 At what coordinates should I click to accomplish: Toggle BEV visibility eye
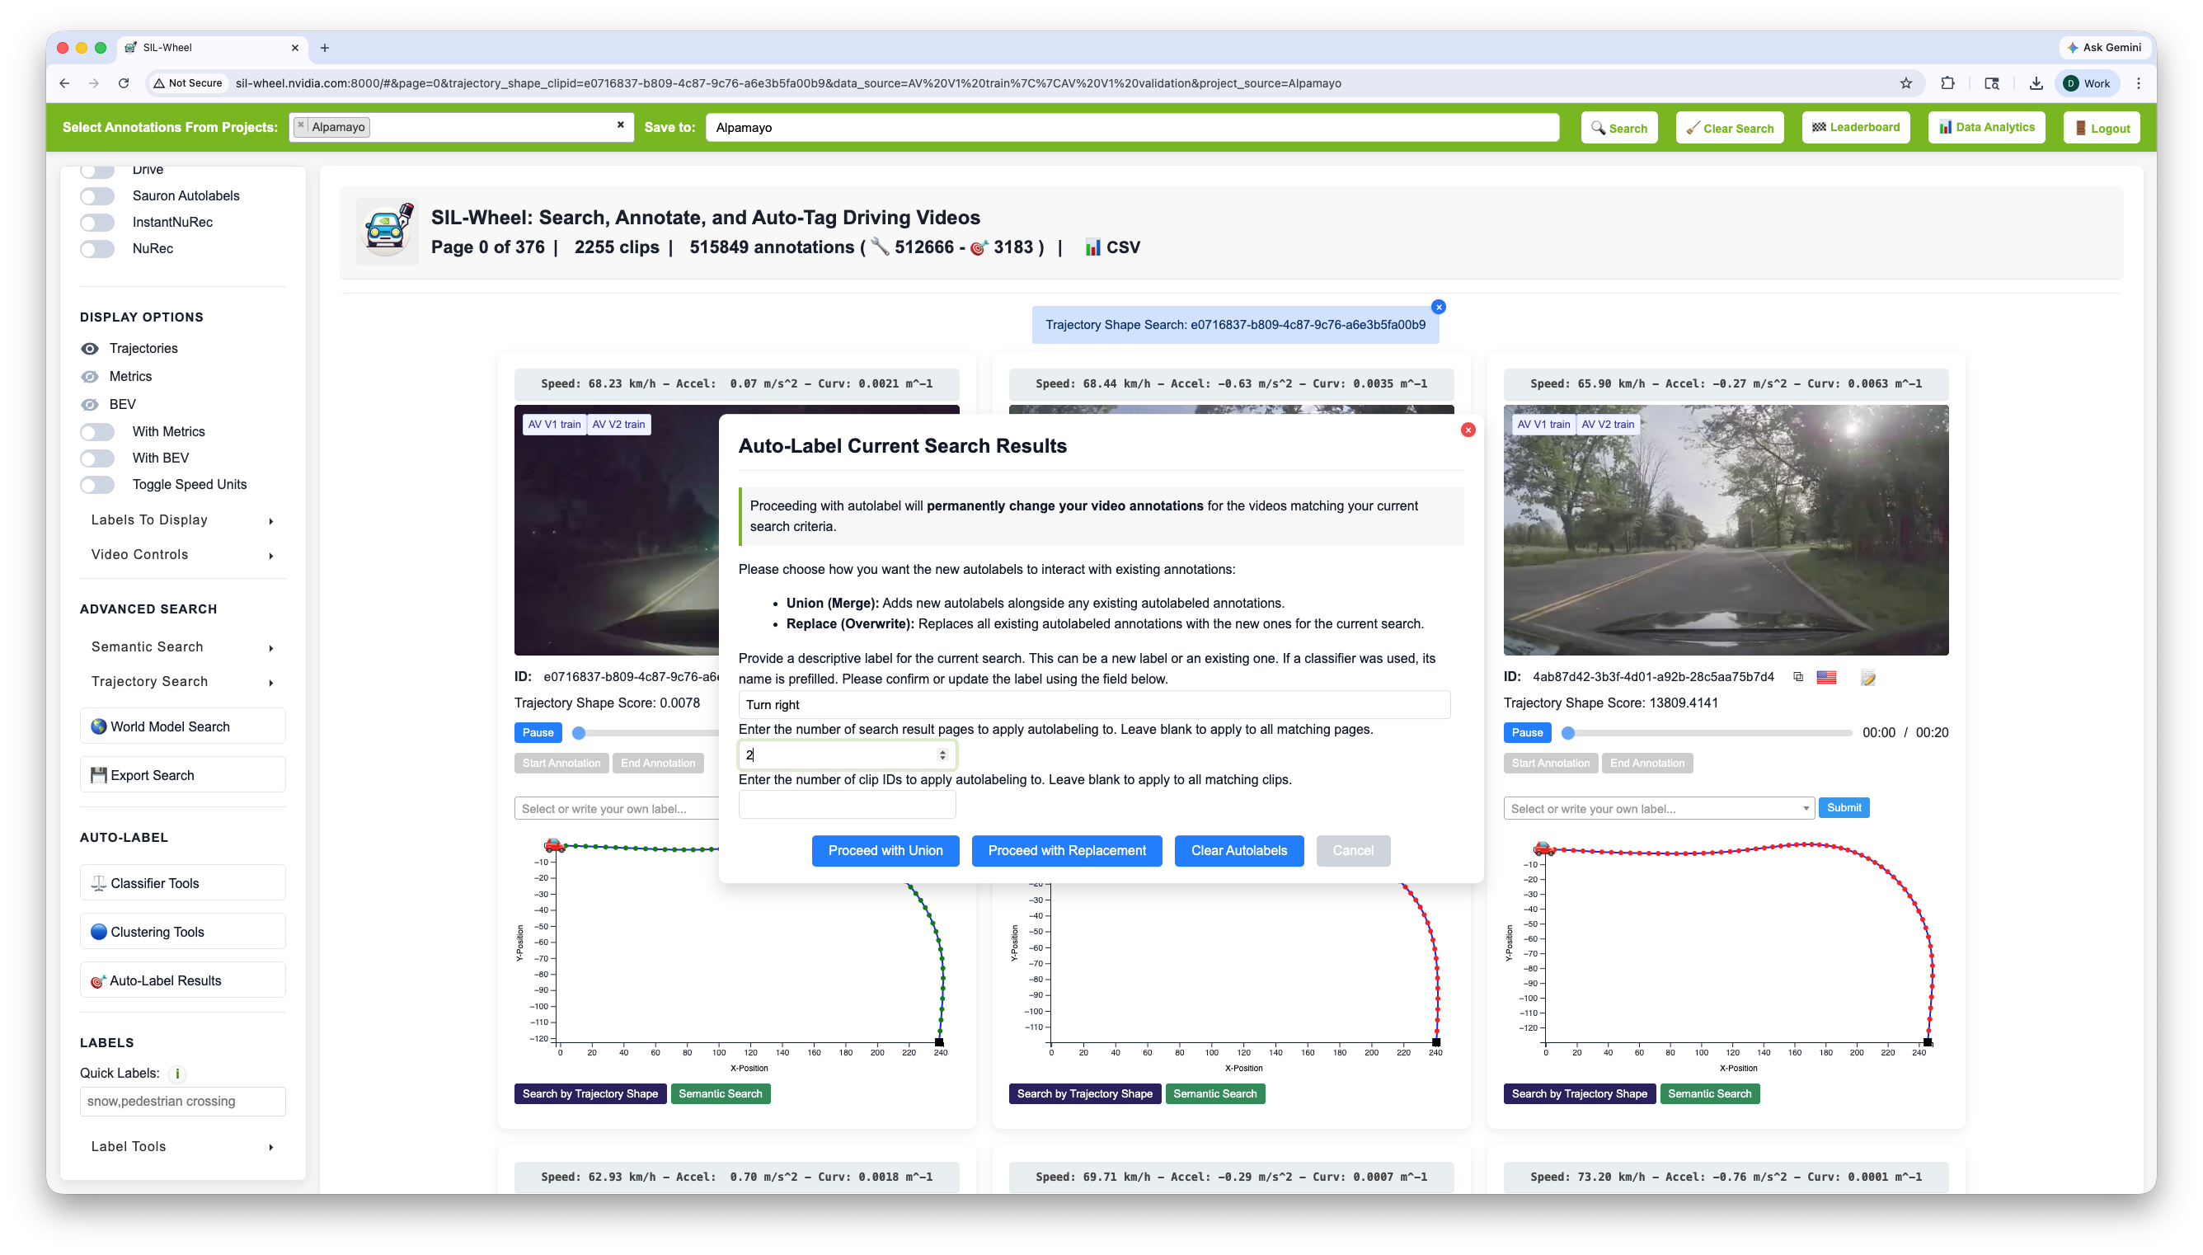tap(90, 405)
